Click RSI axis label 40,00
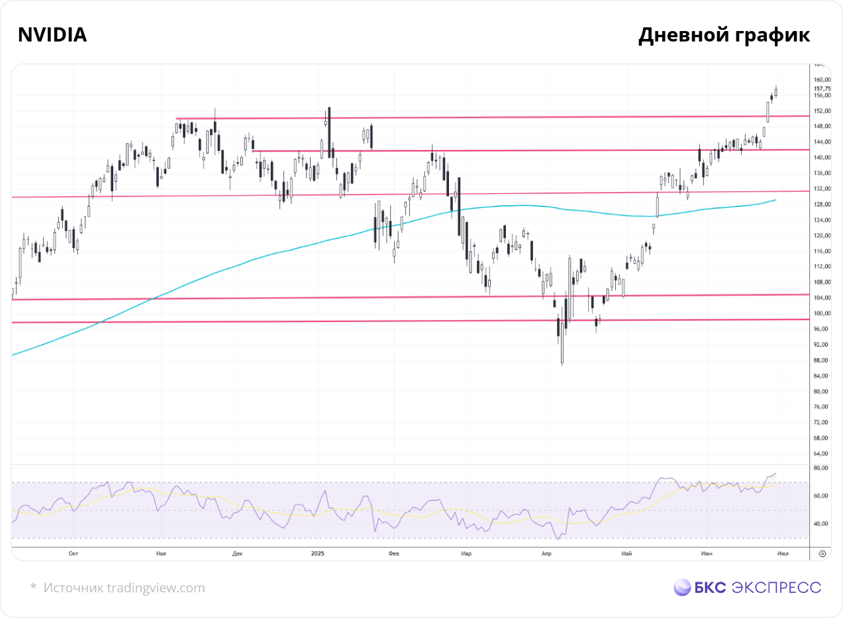 (x=822, y=524)
